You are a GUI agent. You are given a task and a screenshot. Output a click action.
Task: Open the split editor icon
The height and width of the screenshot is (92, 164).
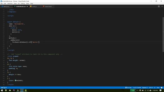[x=159, y=6]
